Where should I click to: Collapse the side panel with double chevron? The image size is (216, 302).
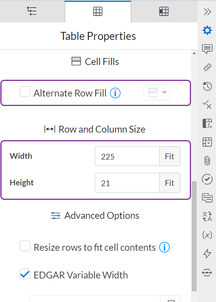pyautogui.click(x=207, y=12)
